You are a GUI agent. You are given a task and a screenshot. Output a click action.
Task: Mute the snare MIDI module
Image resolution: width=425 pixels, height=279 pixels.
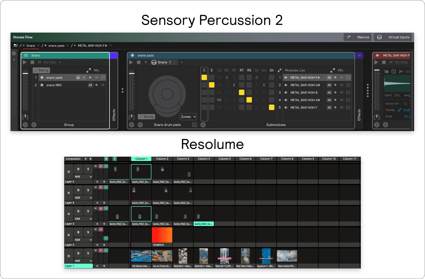pos(103,85)
